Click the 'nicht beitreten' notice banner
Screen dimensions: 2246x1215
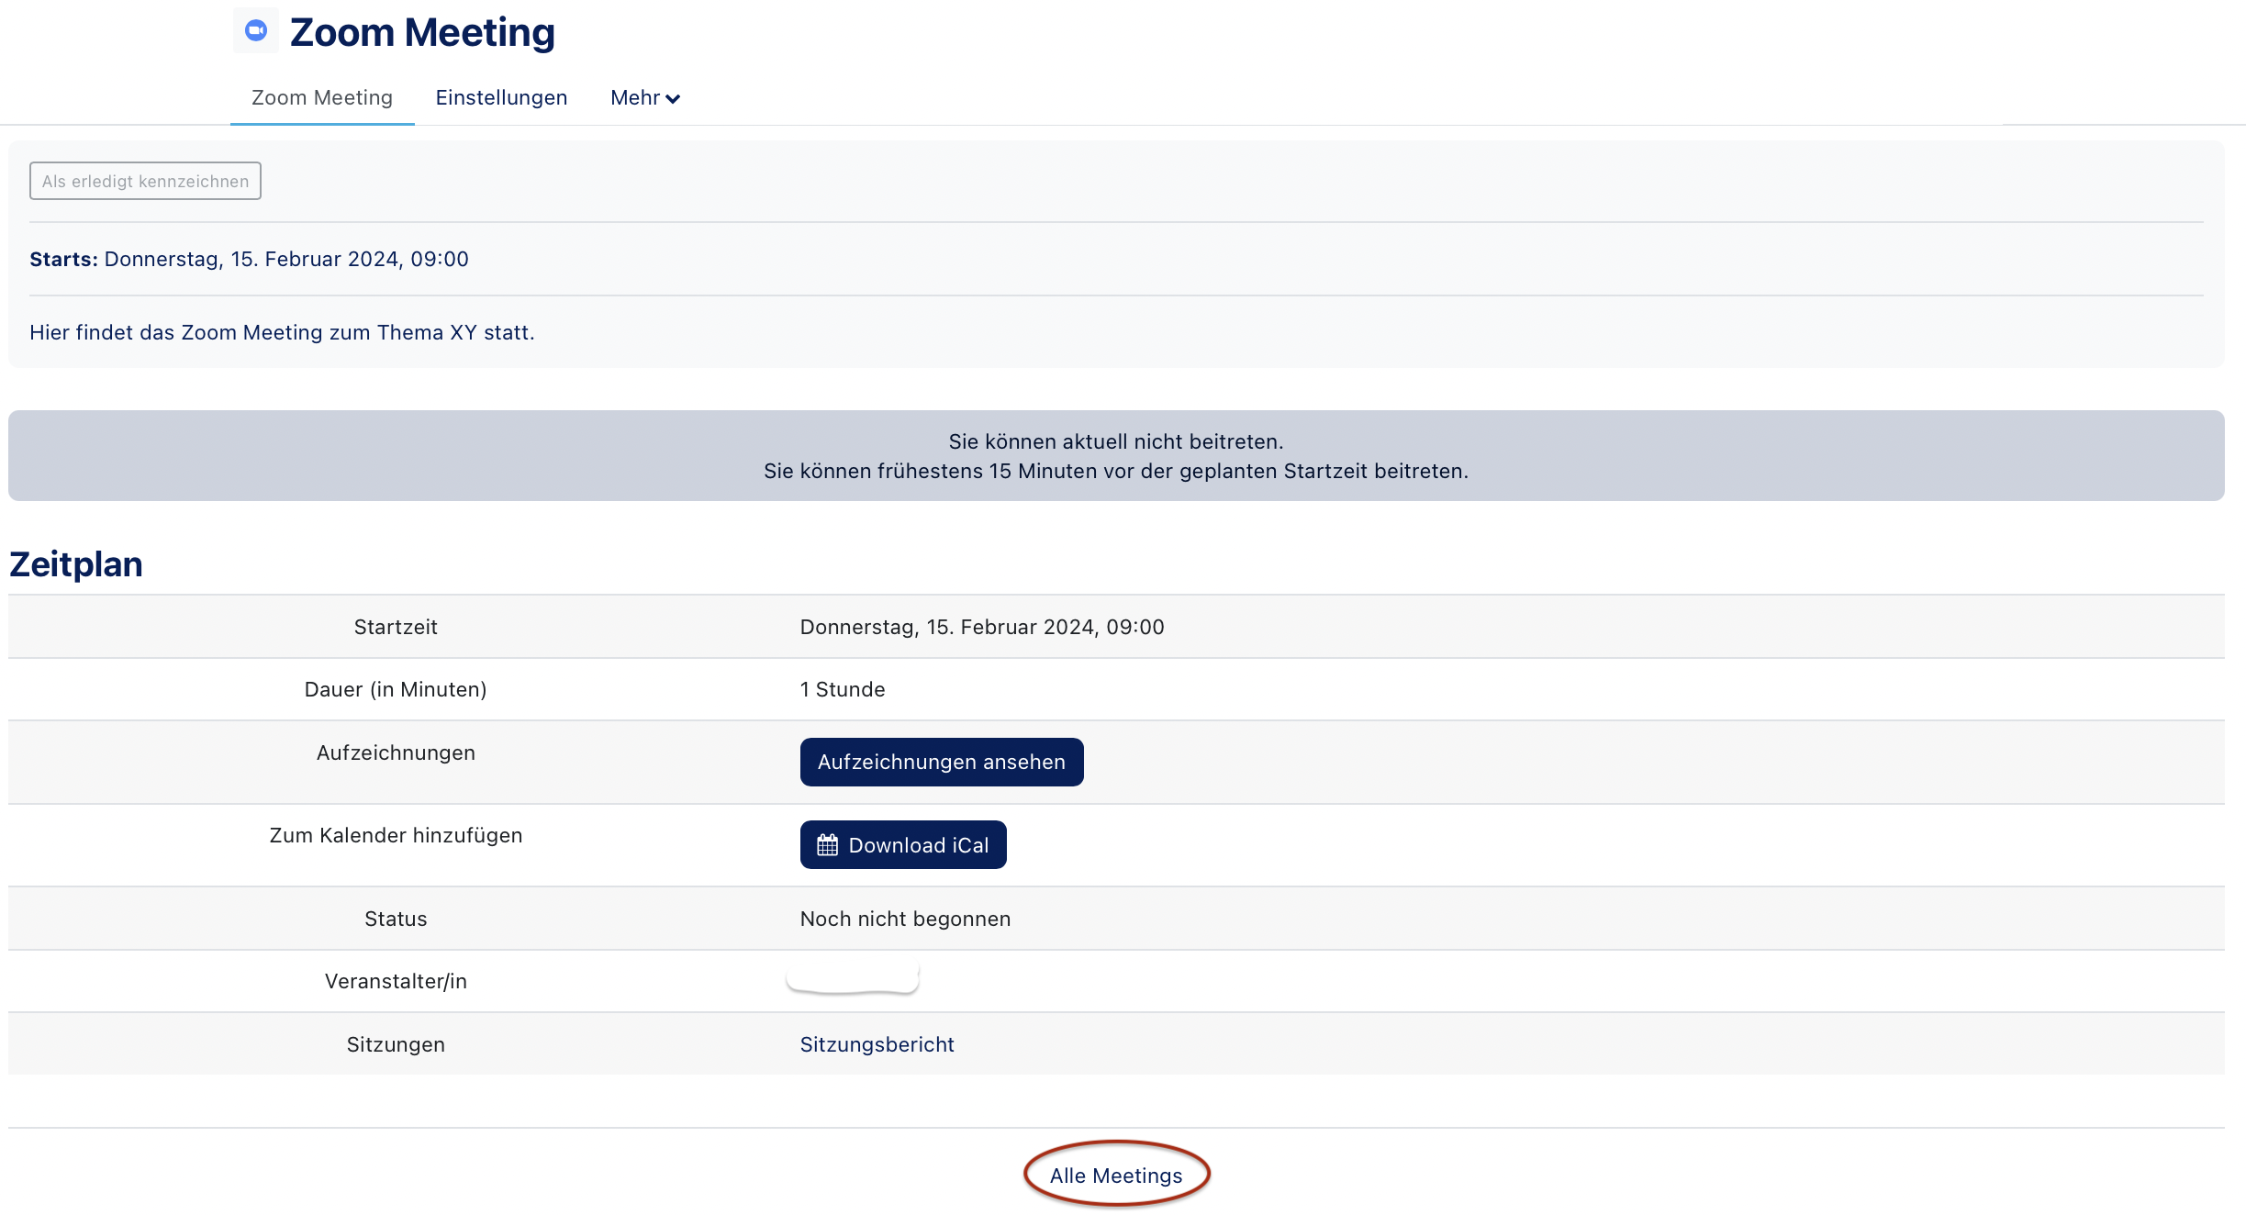[1116, 456]
